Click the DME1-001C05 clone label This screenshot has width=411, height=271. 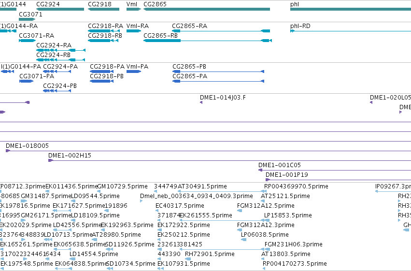(280, 165)
